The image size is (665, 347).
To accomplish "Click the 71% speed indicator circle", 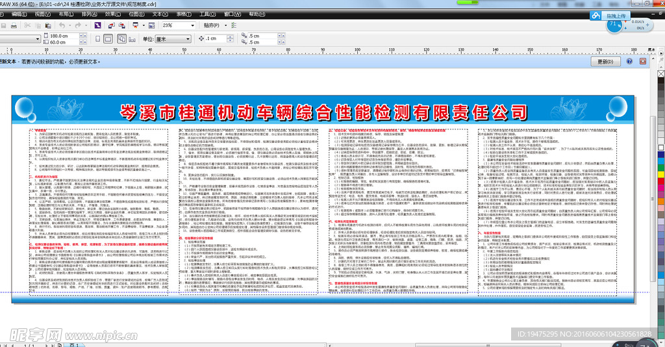I will [x=614, y=25].
